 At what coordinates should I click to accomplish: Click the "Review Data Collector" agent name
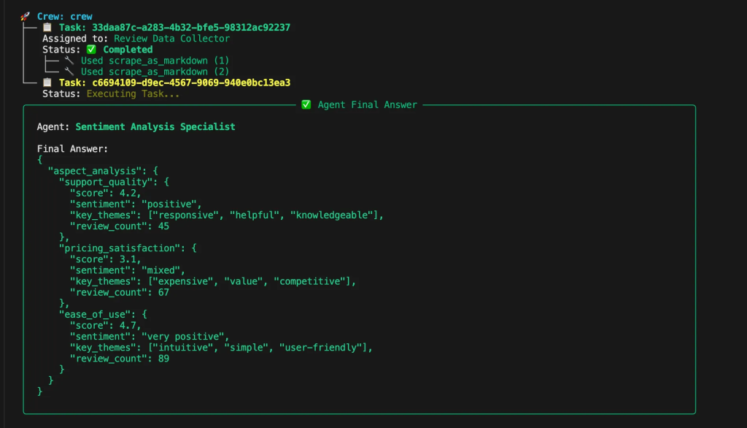[171, 39]
